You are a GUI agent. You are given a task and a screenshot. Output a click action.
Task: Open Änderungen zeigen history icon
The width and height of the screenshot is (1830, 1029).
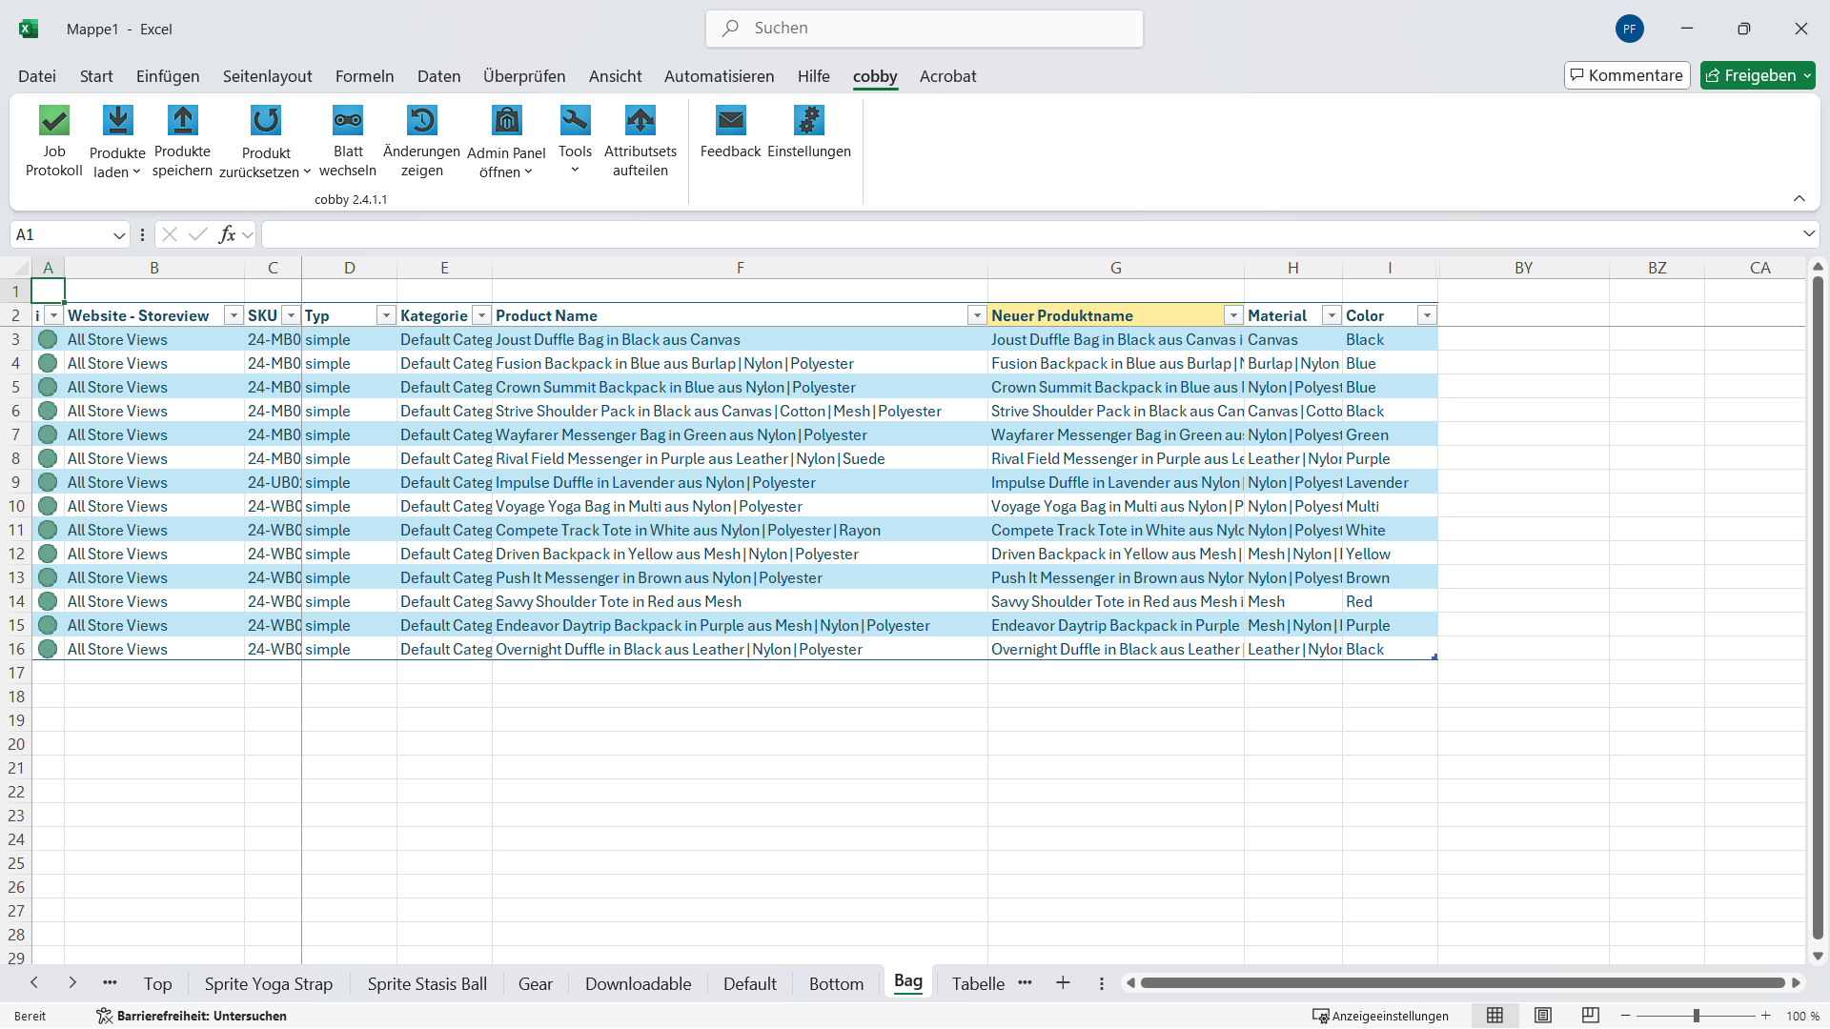pyautogui.click(x=421, y=121)
